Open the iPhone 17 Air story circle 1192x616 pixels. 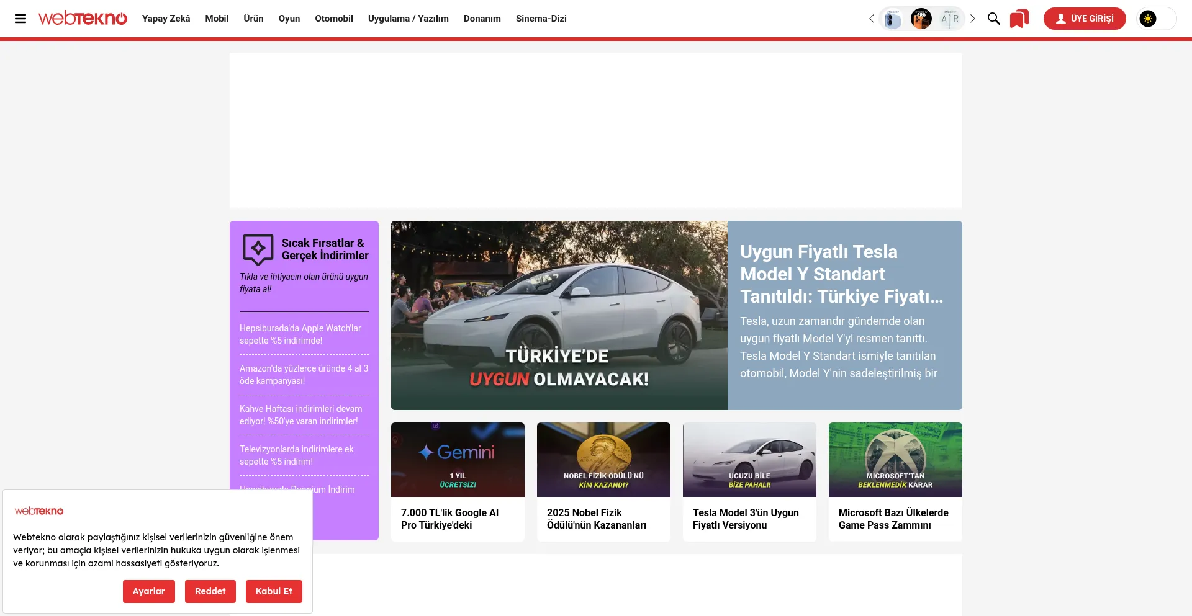pos(950,19)
